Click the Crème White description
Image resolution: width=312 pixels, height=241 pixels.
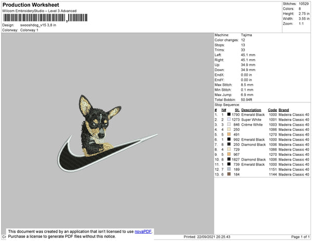[x=252, y=125]
